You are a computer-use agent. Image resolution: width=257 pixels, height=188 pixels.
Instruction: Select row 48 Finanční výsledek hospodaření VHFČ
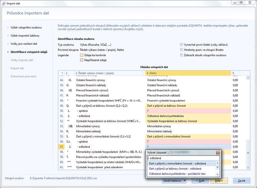pyautogui.click(x=109, y=101)
